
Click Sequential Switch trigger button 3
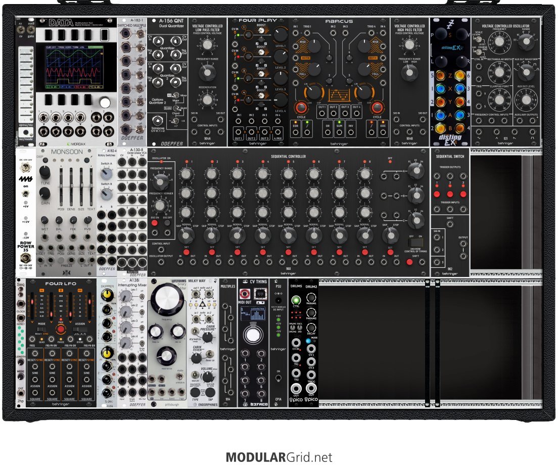[x=463, y=194]
